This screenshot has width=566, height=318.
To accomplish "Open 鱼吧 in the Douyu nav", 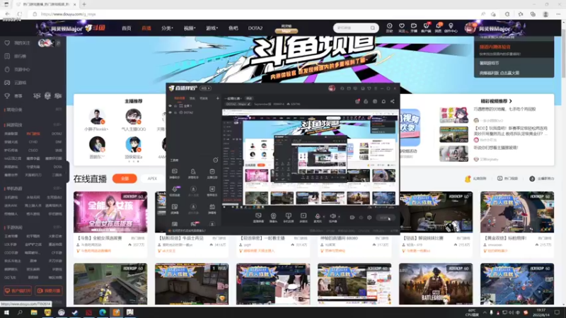I will (233, 28).
